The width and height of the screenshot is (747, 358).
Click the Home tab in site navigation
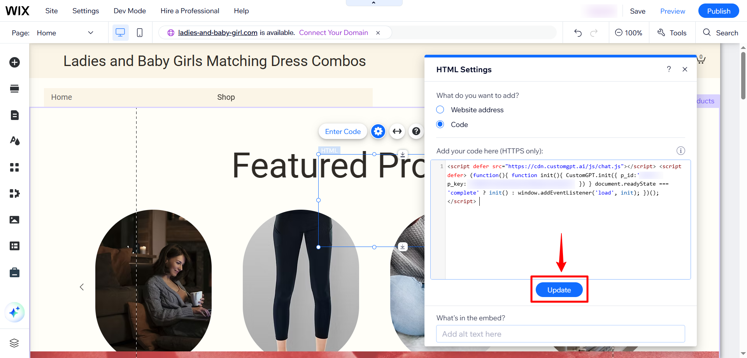pyautogui.click(x=61, y=97)
